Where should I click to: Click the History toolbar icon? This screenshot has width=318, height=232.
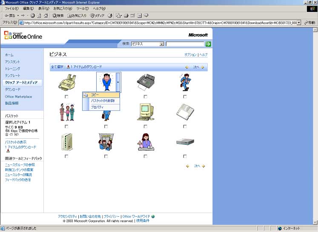point(110,15)
